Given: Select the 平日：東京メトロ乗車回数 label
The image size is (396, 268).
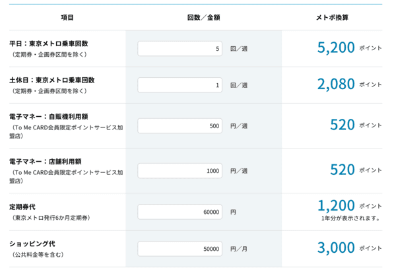Looking at the screenshot, I should [x=49, y=44].
